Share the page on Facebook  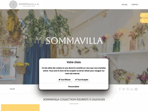(x=120, y=89)
